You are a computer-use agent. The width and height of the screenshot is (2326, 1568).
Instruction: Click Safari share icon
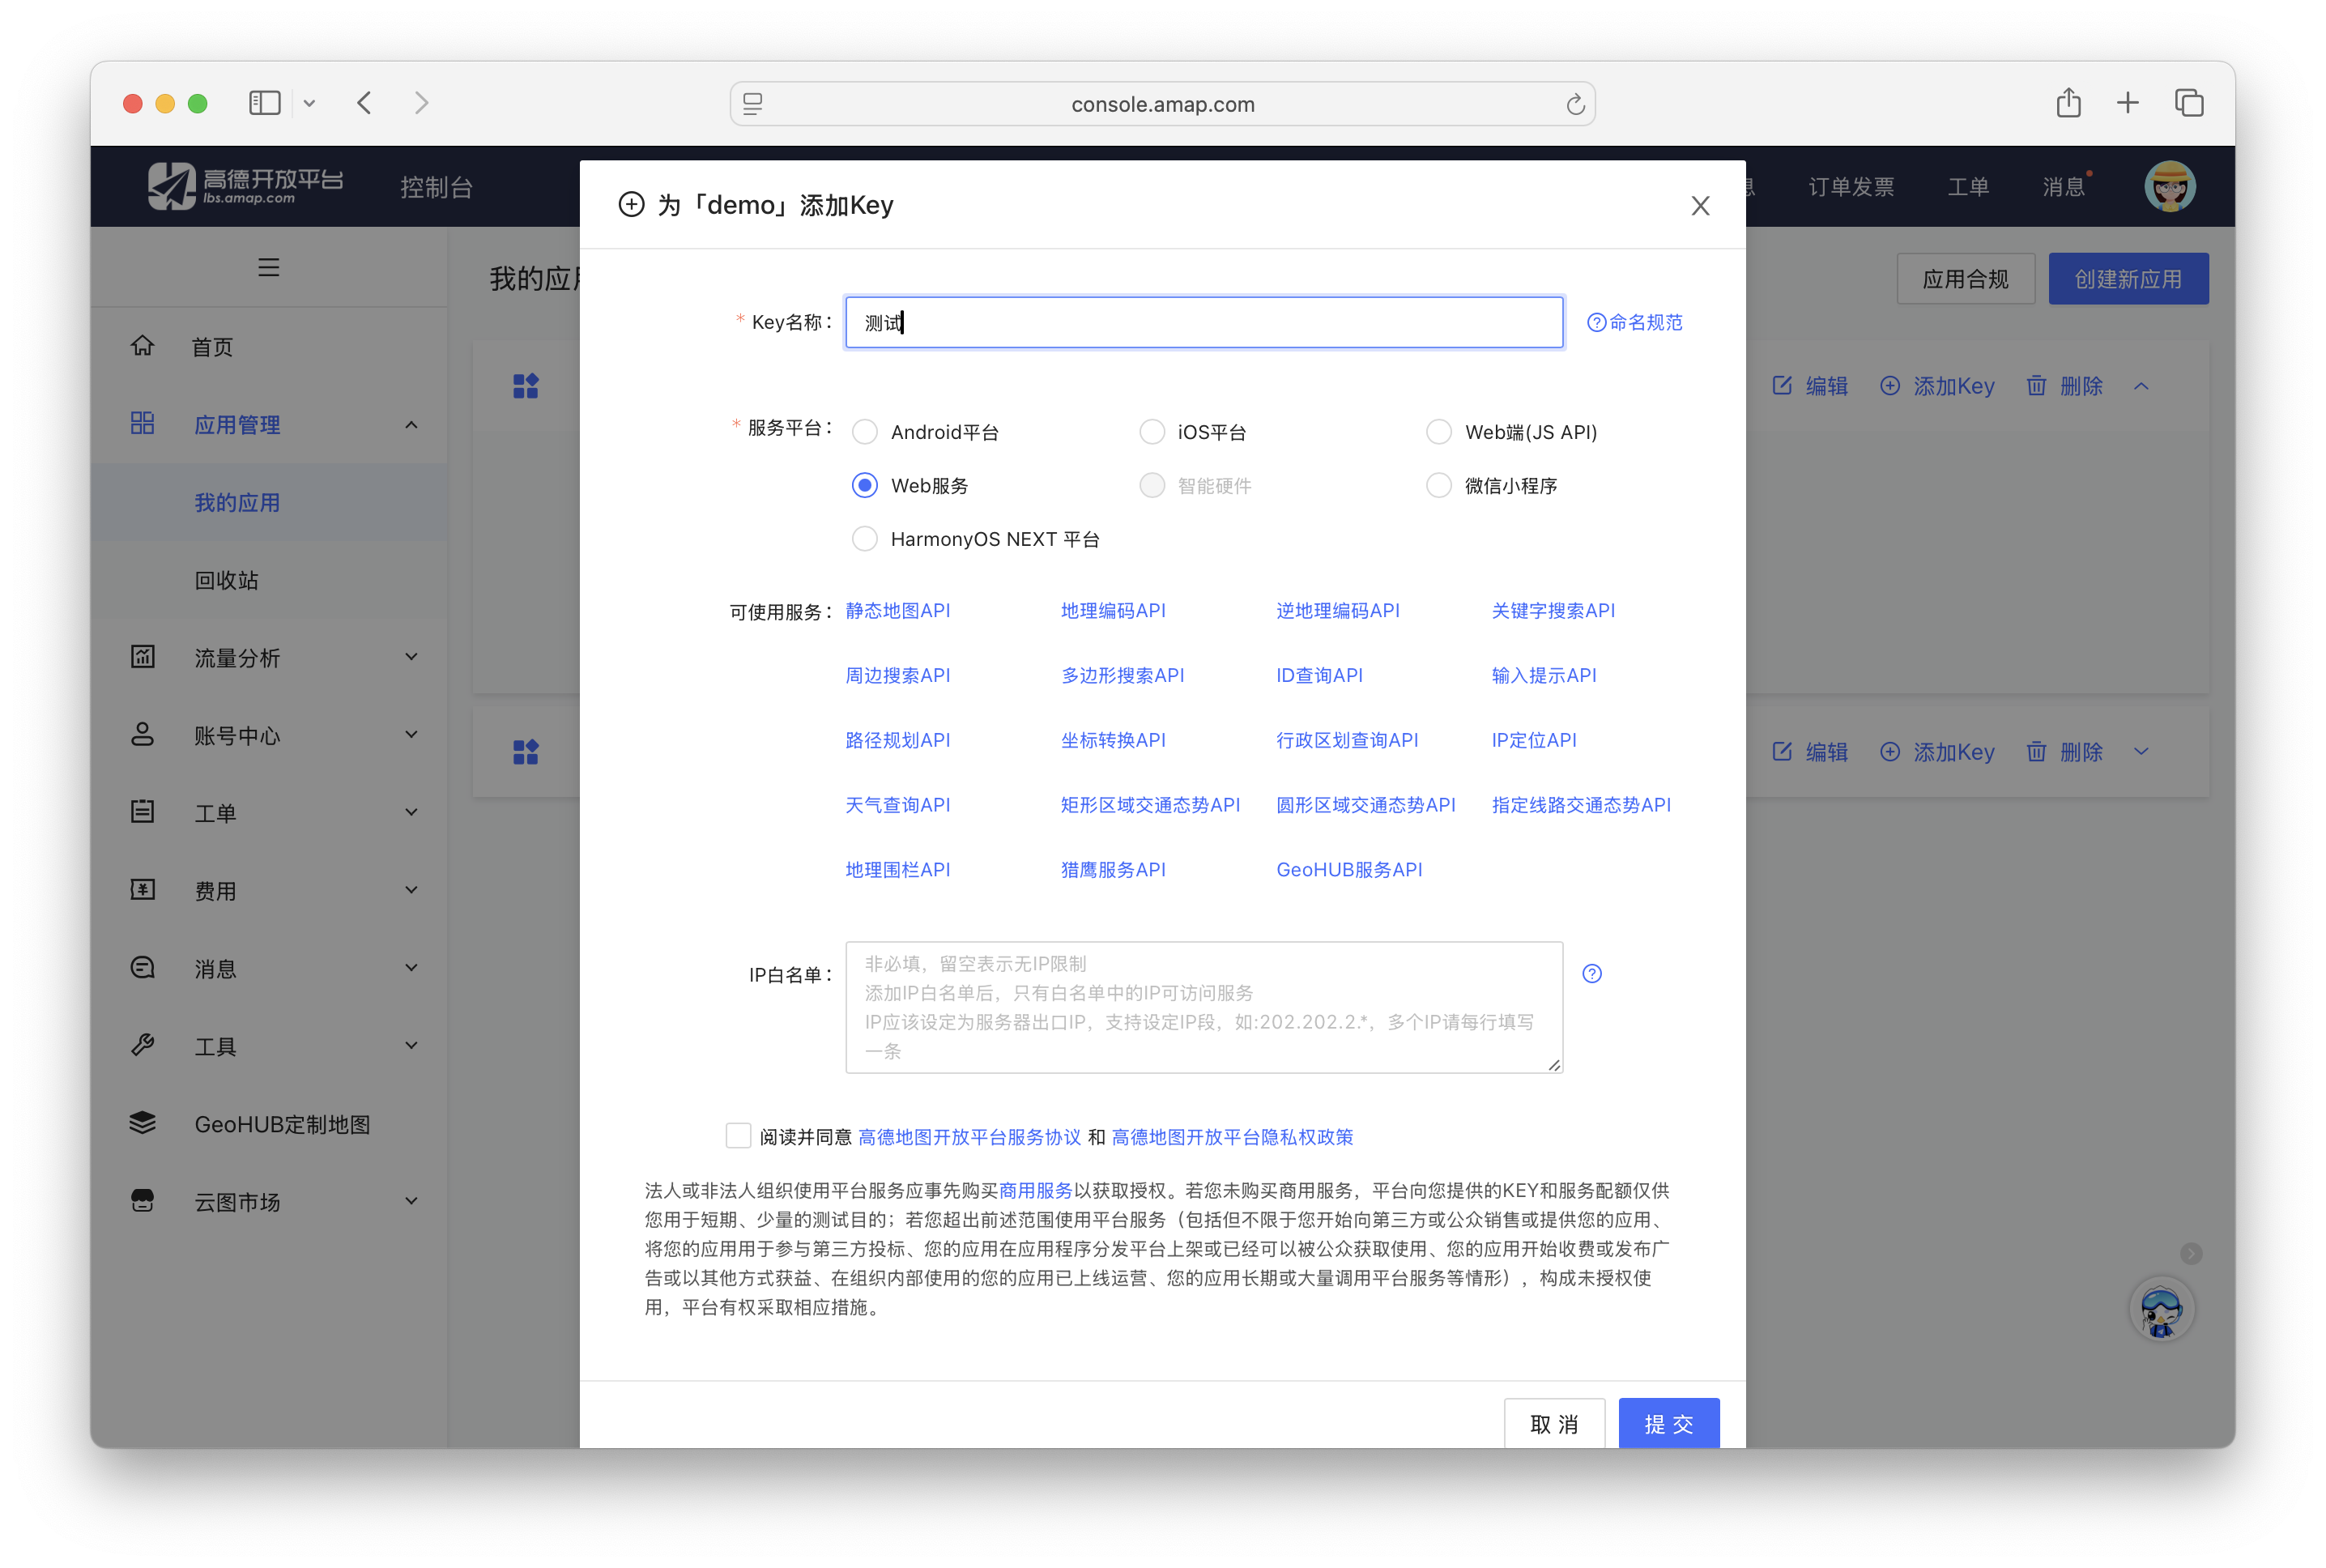pyautogui.click(x=2068, y=103)
